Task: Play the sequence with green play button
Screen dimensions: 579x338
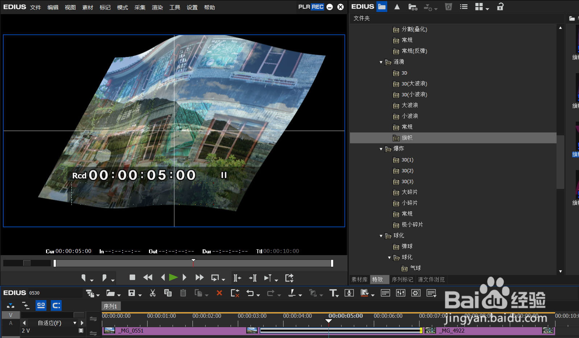Action: [x=173, y=278]
